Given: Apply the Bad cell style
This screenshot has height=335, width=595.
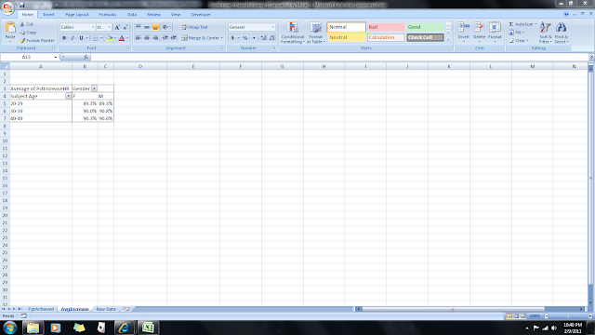Looking at the screenshot, I should [386, 27].
